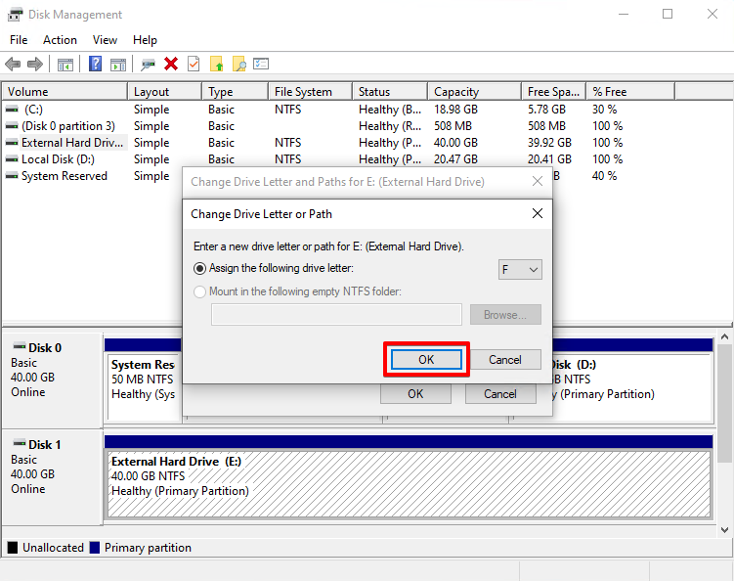Click Cancel in background Drive Letter and Paths dialog
This screenshot has width=734, height=581.
point(500,393)
